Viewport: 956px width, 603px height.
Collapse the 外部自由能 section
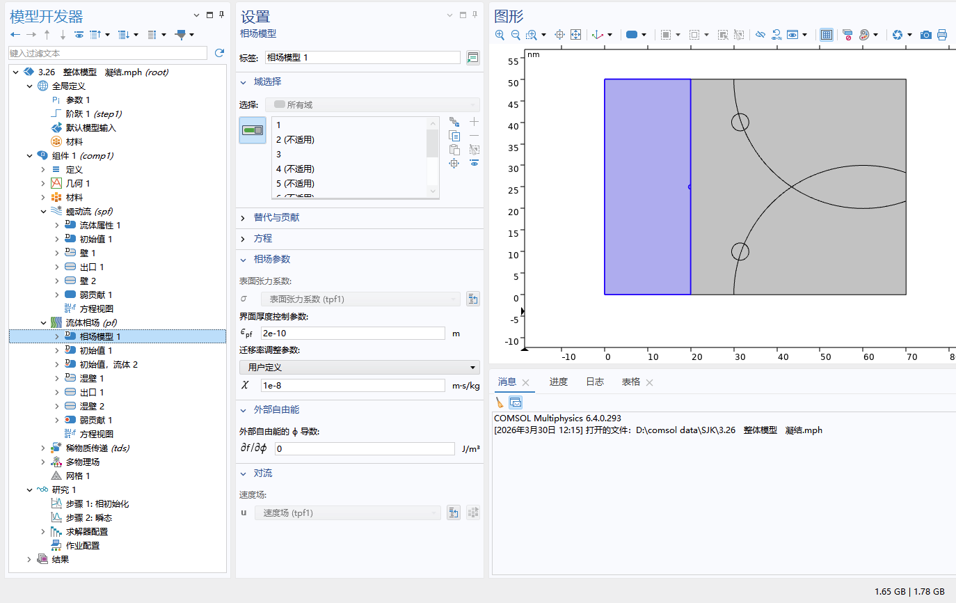(x=244, y=409)
